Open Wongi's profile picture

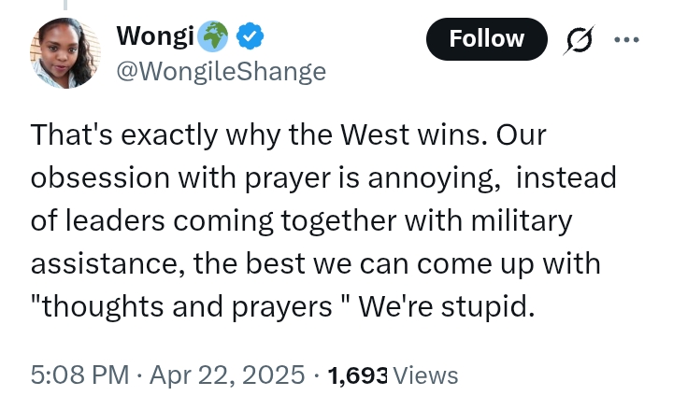point(65,52)
